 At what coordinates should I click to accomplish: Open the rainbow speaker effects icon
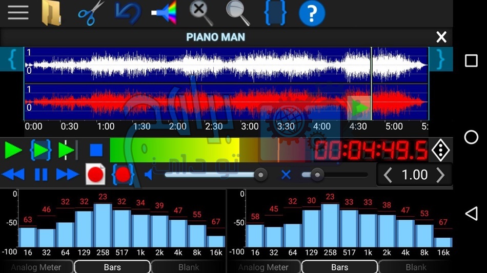pyautogui.click(x=164, y=13)
